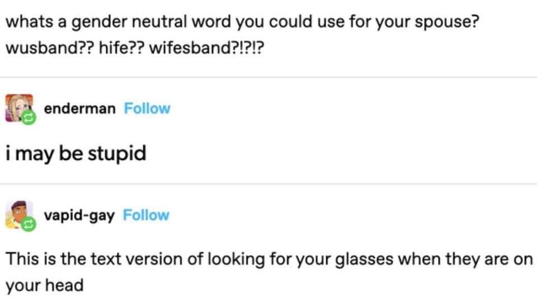This screenshot has width=537, height=298.
Task: Click the word "wifesband?!?!?" in the post
Action: click(206, 48)
